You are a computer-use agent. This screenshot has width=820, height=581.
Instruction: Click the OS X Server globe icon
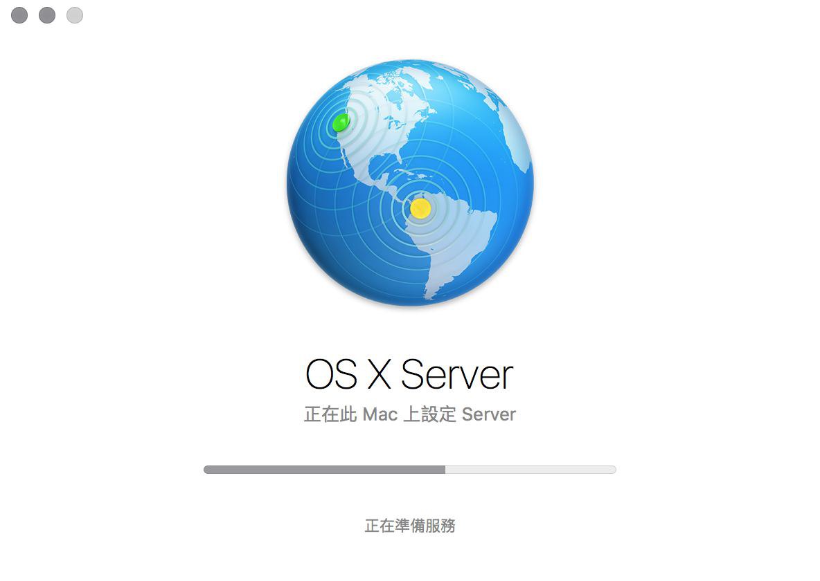(x=410, y=183)
